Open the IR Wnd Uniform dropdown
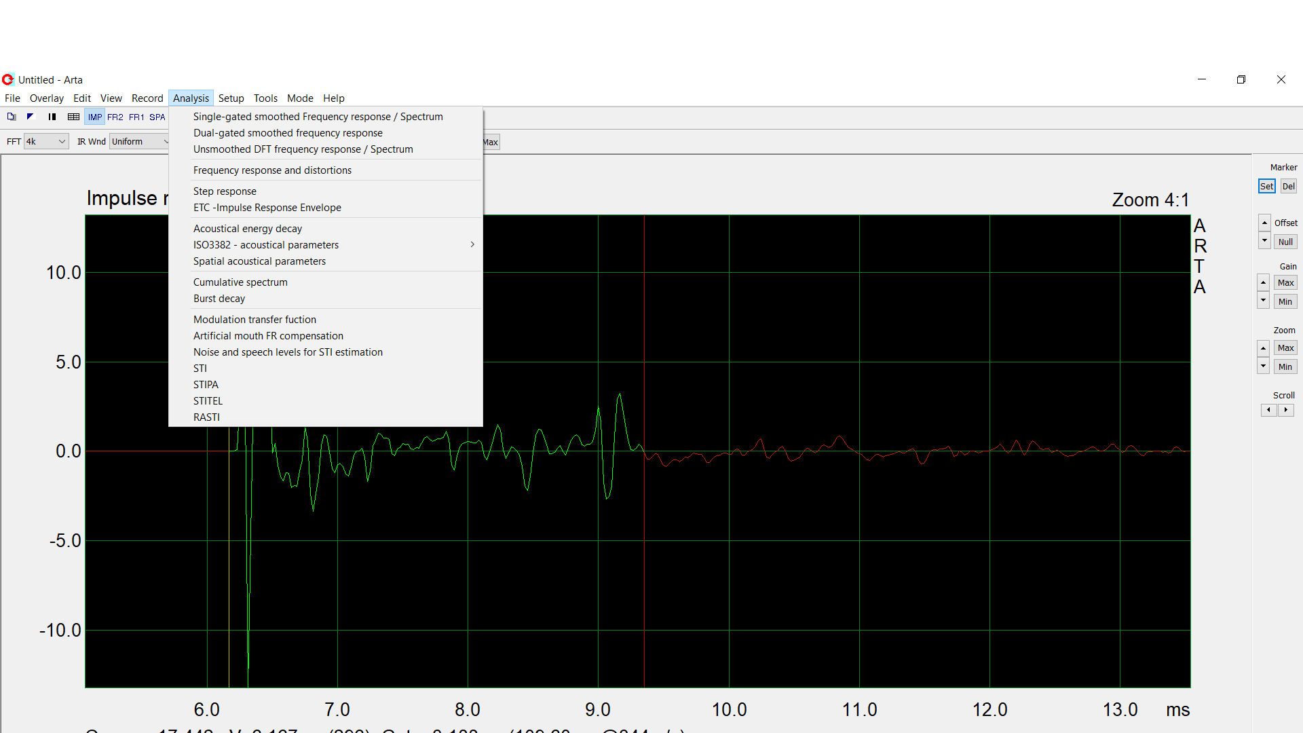Viewport: 1303px width, 733px height. [x=139, y=141]
